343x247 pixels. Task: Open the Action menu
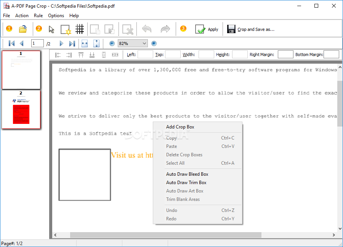click(x=22, y=16)
